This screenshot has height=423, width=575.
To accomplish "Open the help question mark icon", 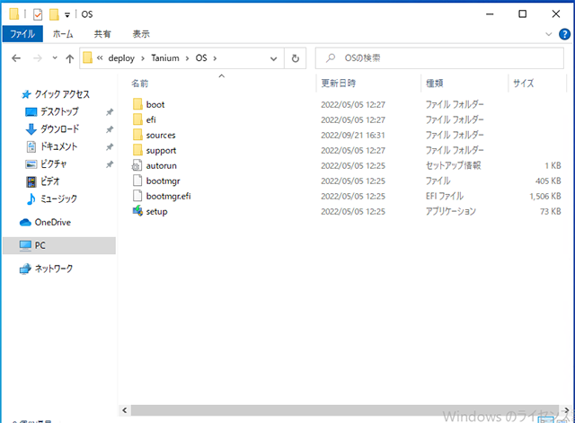I will coord(563,34).
